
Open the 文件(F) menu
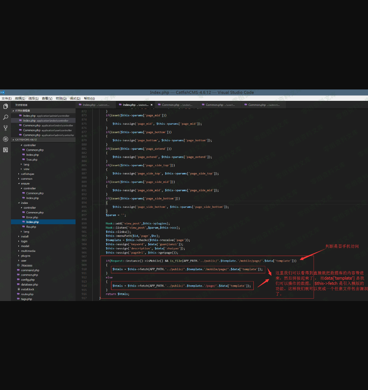(6, 99)
